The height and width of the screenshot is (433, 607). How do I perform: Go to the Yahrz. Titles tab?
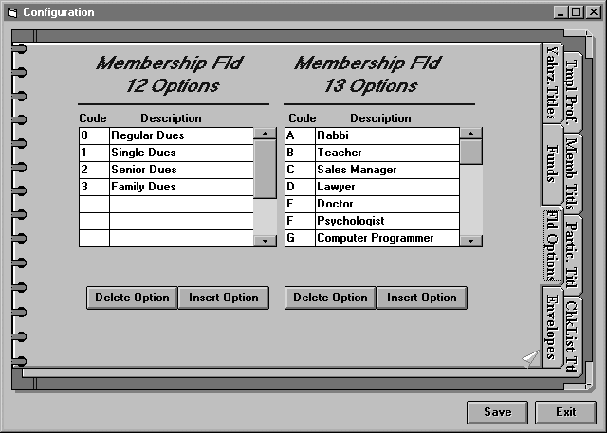551,83
